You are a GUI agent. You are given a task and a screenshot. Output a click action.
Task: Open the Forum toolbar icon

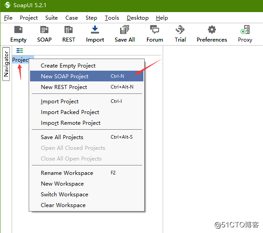tap(155, 30)
